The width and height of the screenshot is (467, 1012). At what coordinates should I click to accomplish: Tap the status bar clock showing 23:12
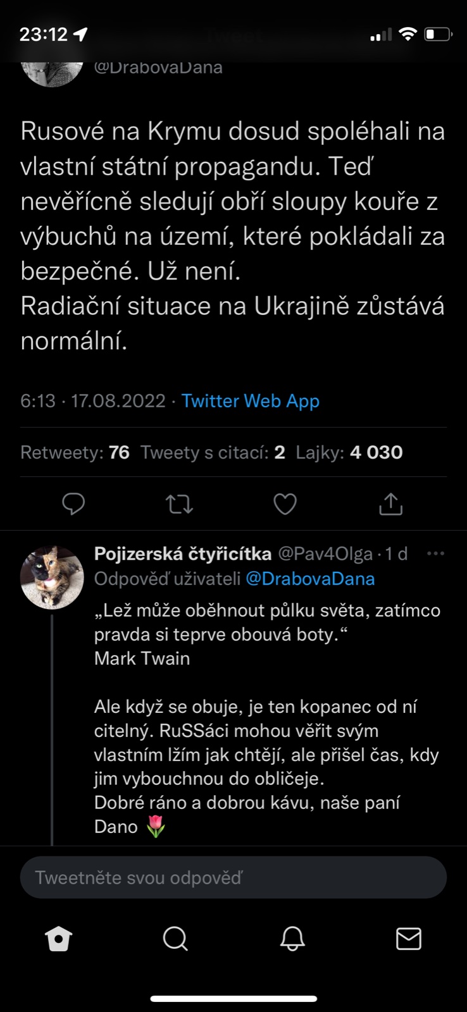coord(43,34)
